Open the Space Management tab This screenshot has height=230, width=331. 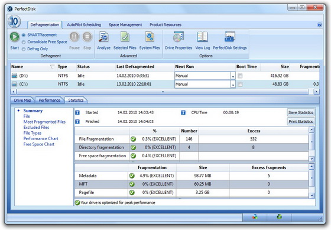(125, 25)
